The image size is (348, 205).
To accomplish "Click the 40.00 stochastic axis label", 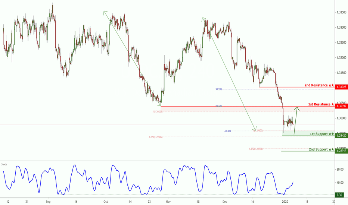I will click(340, 183).
